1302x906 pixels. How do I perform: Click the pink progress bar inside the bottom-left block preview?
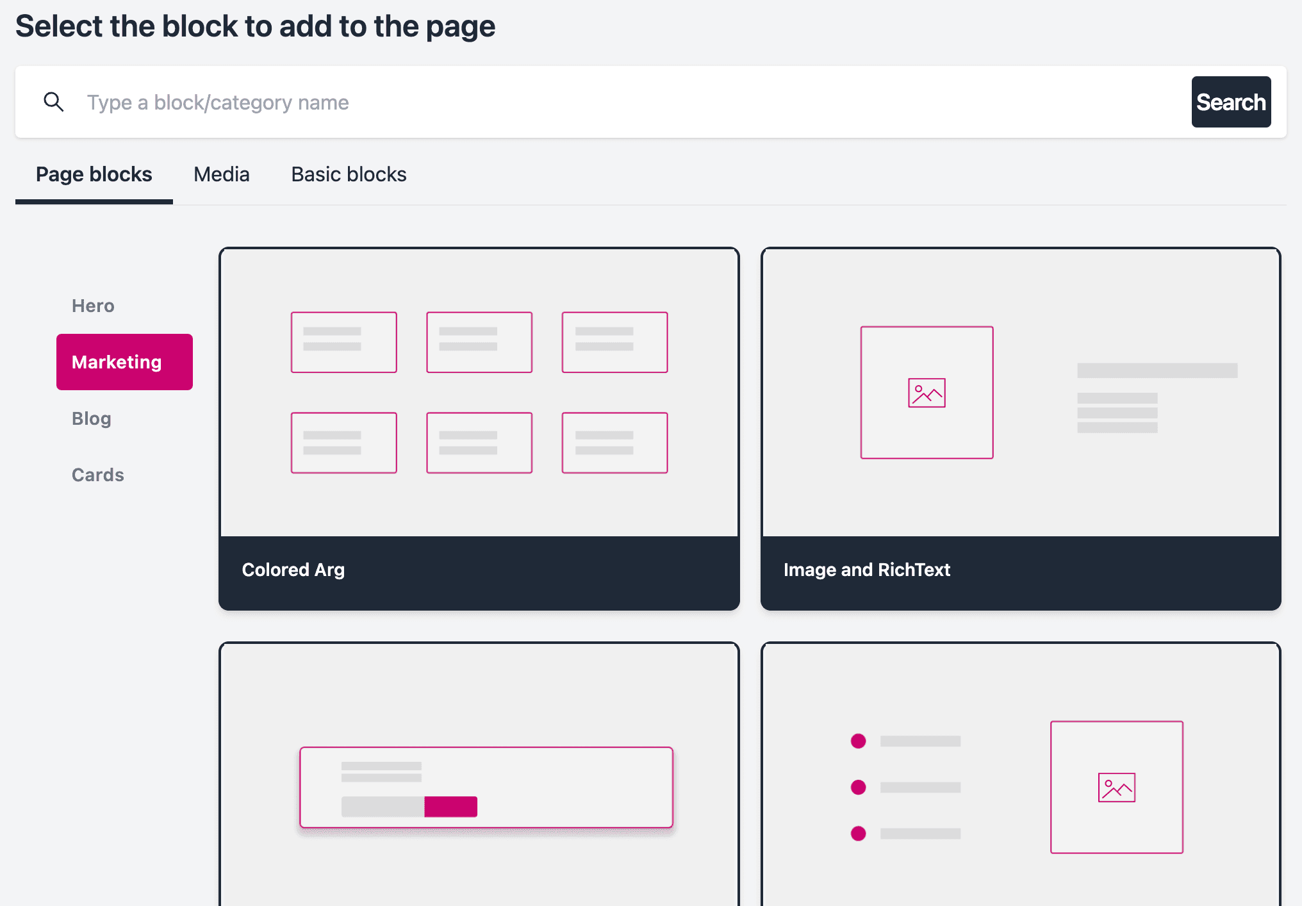pos(451,807)
